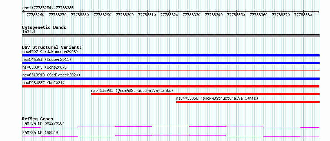Click ruler position 77788260
The height and width of the screenshot is (141, 330).
pyautogui.click(x=36, y=15)
